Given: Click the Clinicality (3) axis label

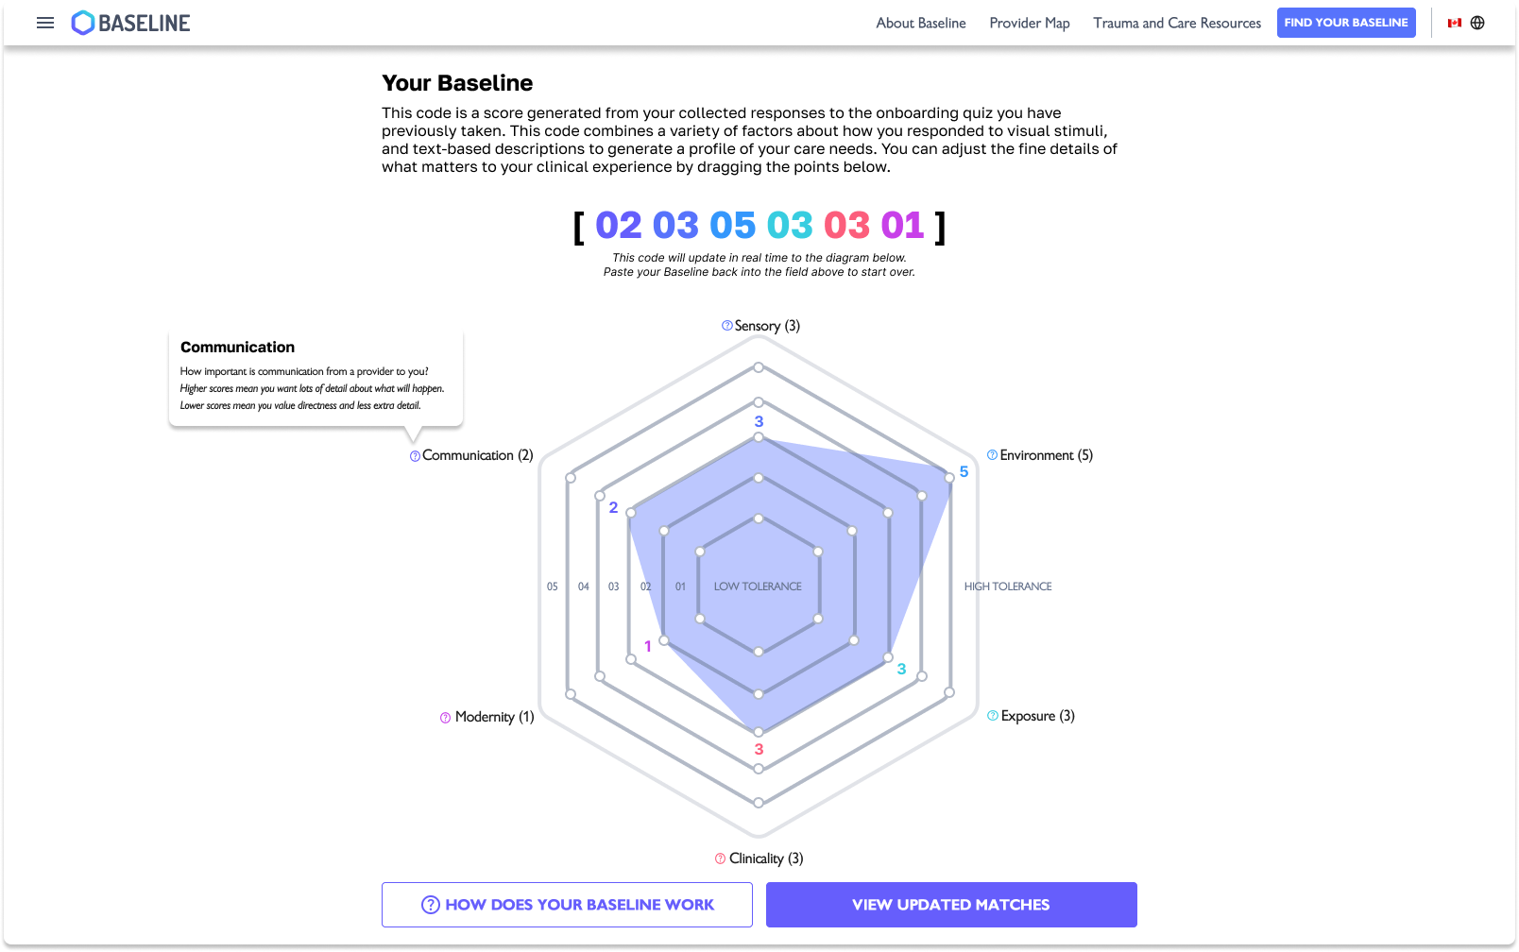Looking at the screenshot, I should pos(766,858).
